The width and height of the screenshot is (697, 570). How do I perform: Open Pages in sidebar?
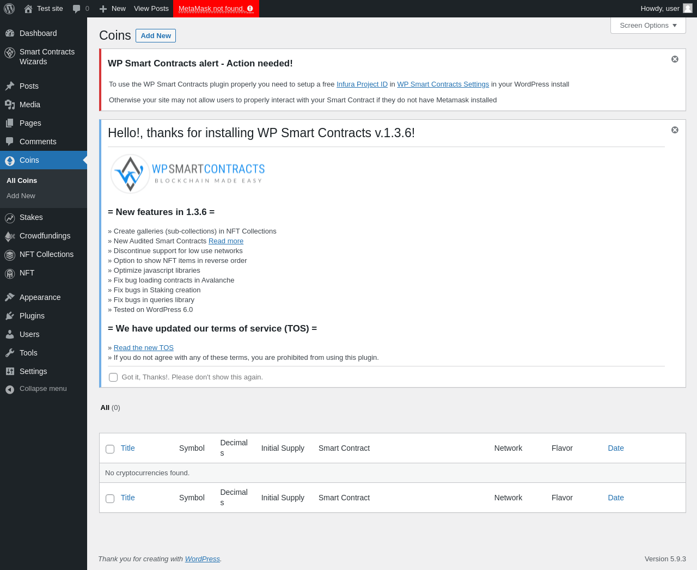44,123
